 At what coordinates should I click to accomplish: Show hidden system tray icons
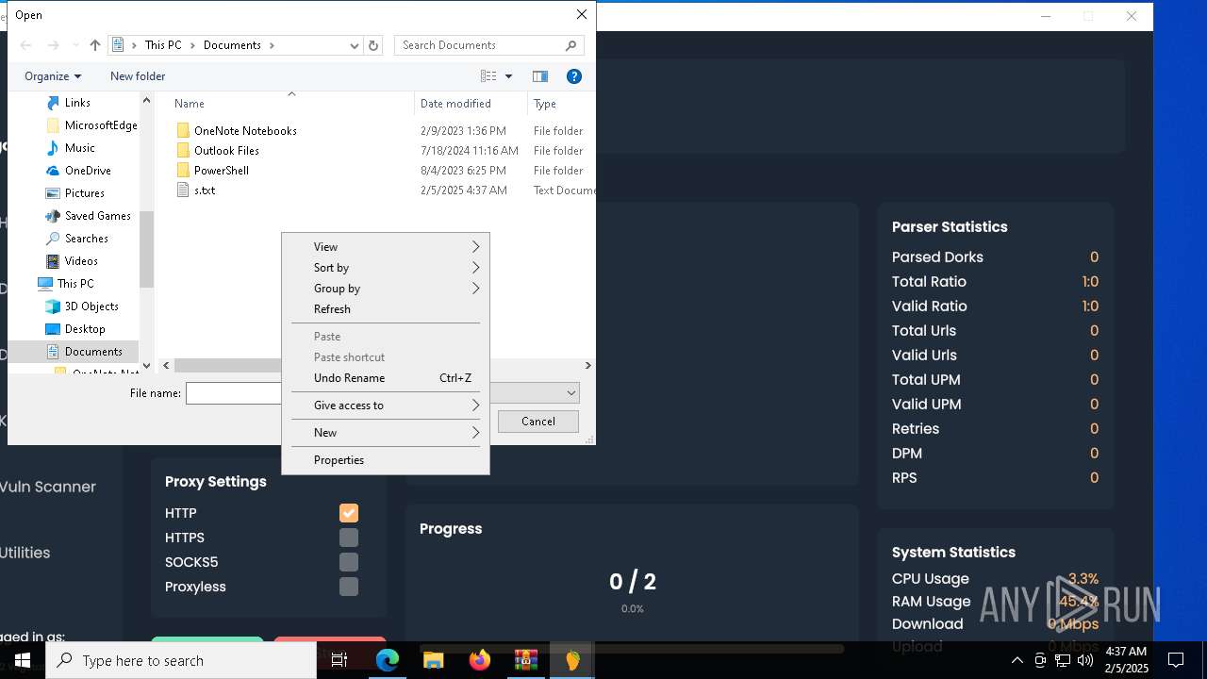(1017, 660)
